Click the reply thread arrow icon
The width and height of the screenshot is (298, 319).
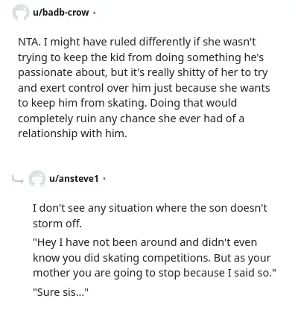[18, 179]
